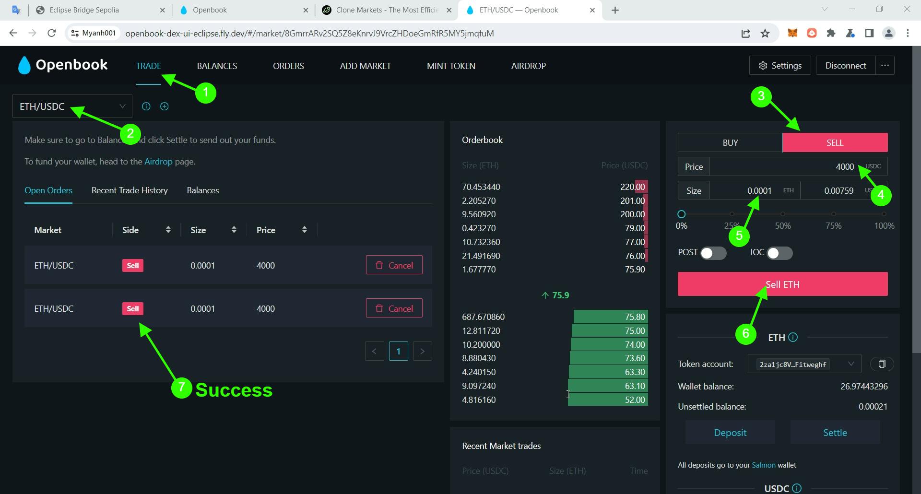Sort open orders by Price column
Image resolution: width=921 pixels, height=494 pixels.
pyautogui.click(x=304, y=230)
